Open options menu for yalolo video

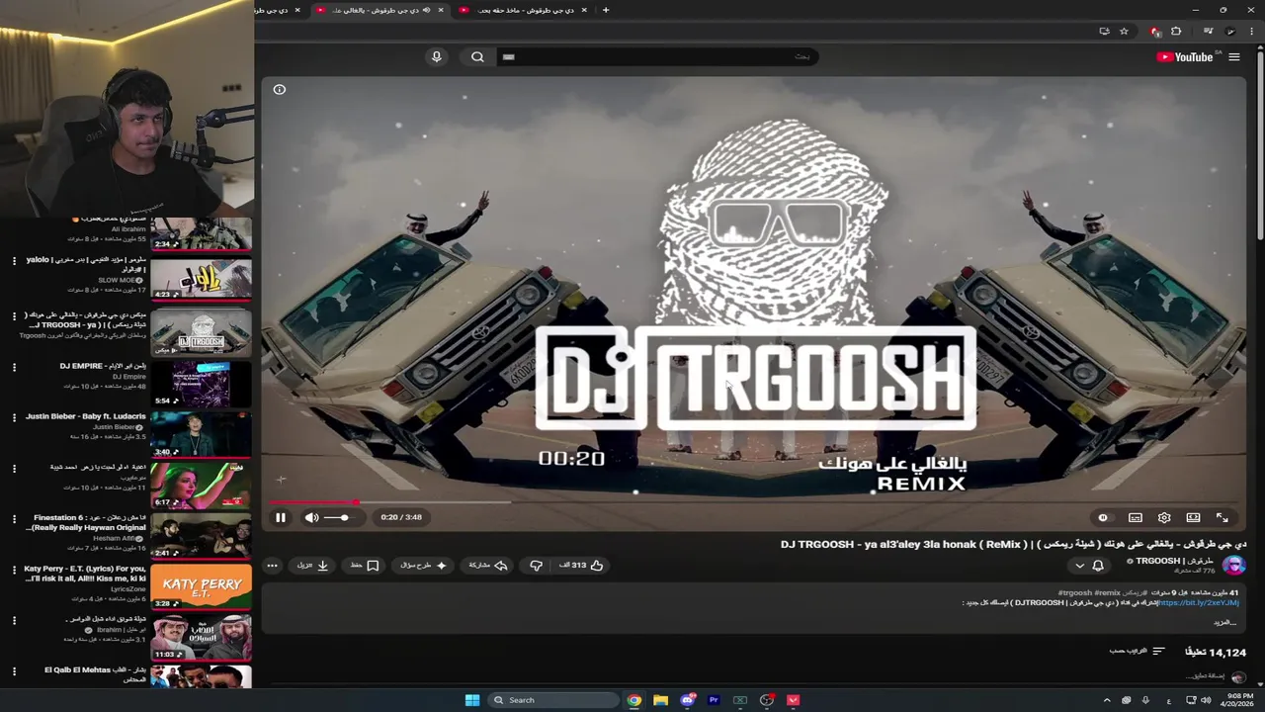click(14, 261)
